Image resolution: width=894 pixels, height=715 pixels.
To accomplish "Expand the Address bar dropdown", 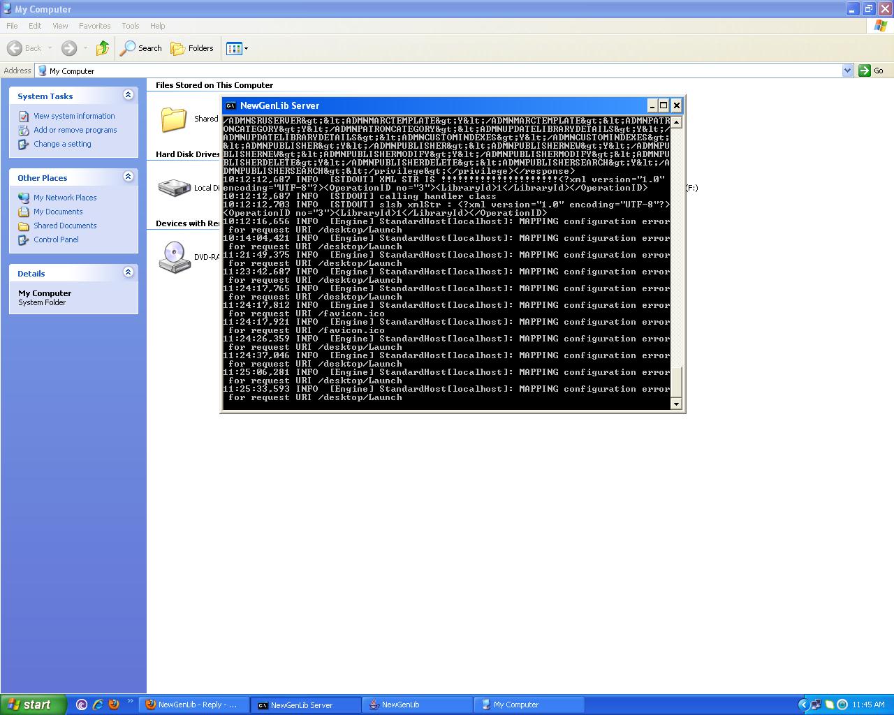I will pos(847,71).
